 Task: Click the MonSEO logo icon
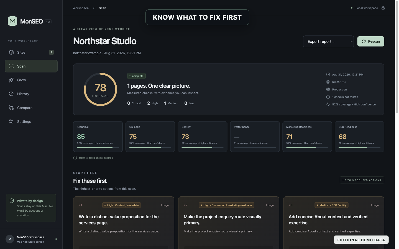coord(12,21)
